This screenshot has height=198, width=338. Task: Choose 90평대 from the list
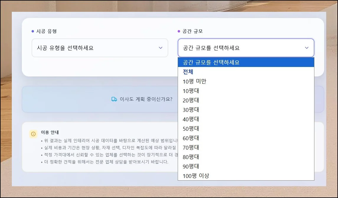246,166
